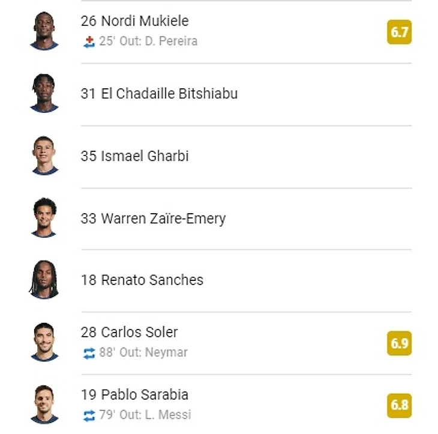This screenshot has width=438, height=434.
Task: Select the 35 Ismael Gharbi name
Action: (134, 156)
